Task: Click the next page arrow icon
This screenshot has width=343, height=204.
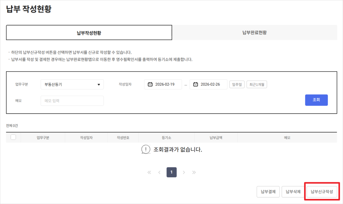Action: pyautogui.click(x=184, y=172)
